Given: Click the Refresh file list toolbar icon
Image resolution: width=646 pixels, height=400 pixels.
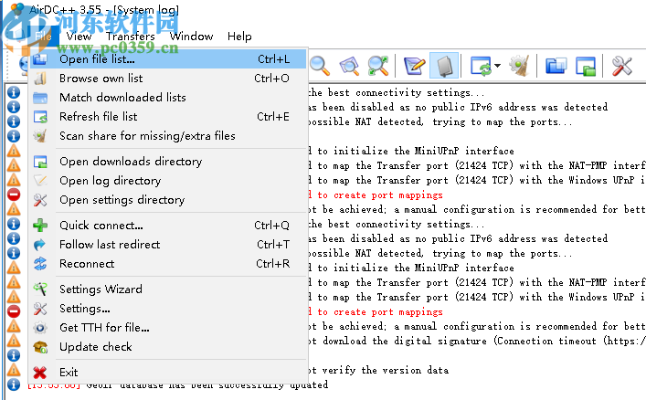Looking at the screenshot, I should pos(481,66).
